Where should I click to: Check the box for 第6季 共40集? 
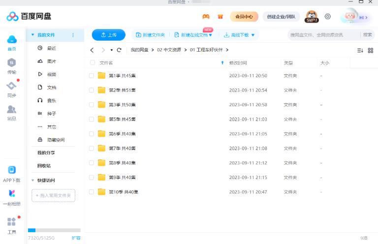tap(92, 134)
